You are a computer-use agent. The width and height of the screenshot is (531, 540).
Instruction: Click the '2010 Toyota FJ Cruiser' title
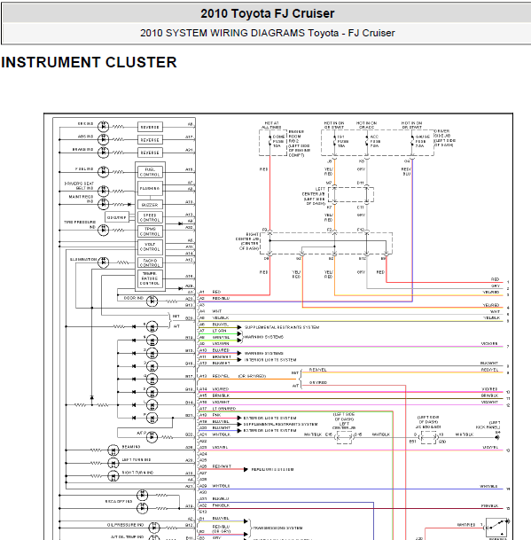pyautogui.click(x=268, y=13)
